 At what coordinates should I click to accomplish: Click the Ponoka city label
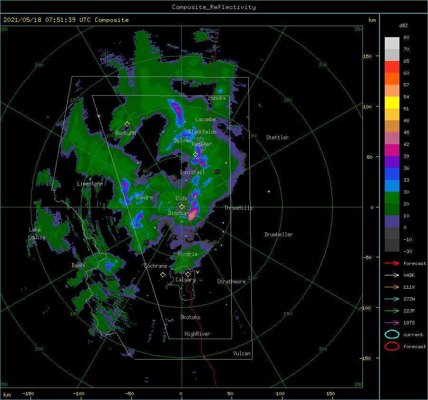[x=217, y=98]
